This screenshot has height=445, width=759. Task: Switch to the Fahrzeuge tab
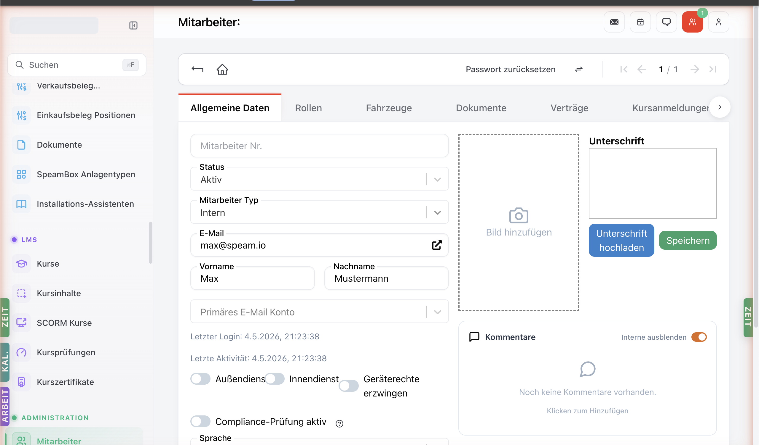389,108
